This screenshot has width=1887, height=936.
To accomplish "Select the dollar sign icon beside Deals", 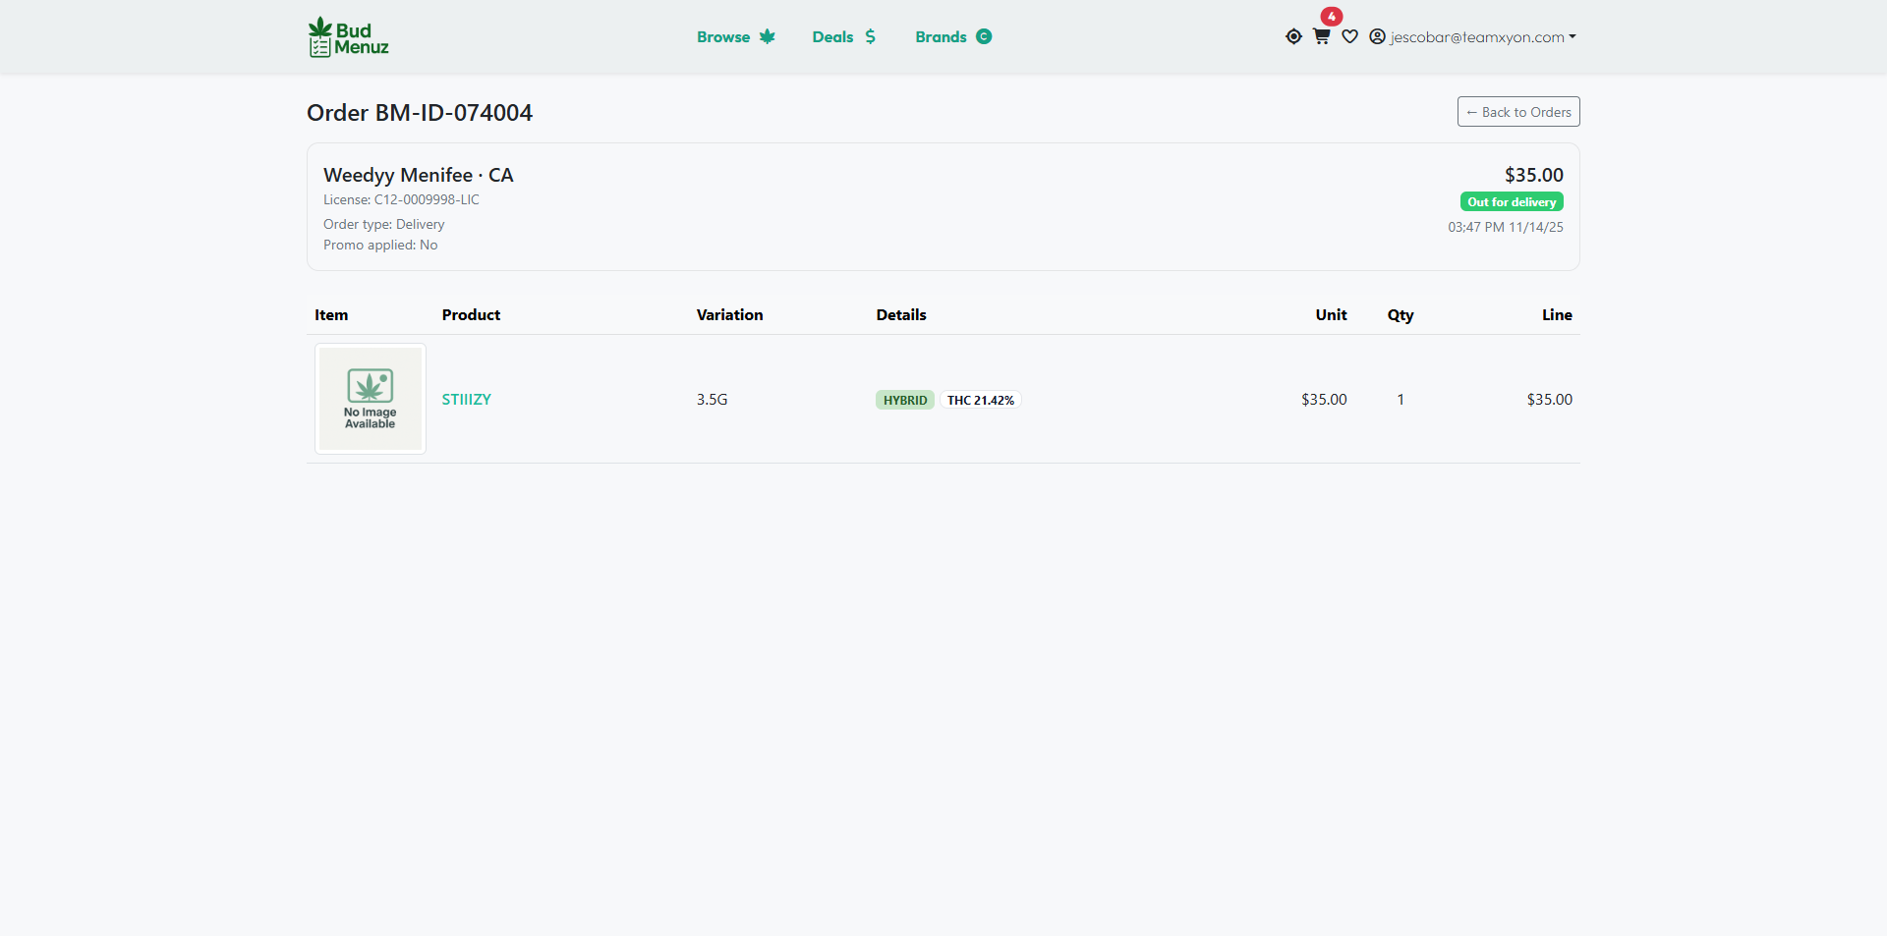I will point(871,36).
